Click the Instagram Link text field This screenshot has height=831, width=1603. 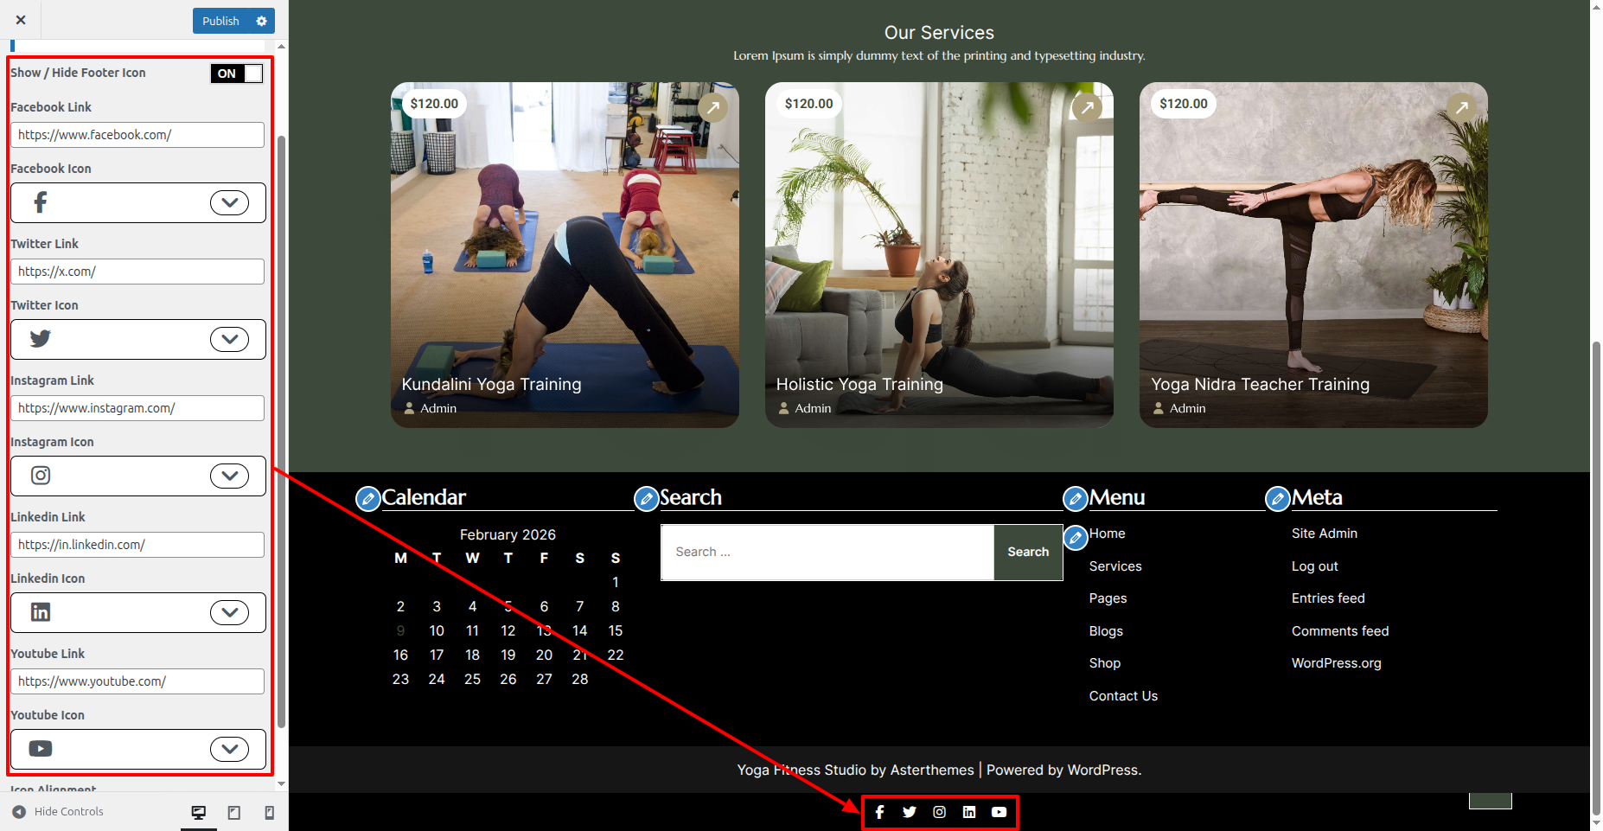pos(137,408)
